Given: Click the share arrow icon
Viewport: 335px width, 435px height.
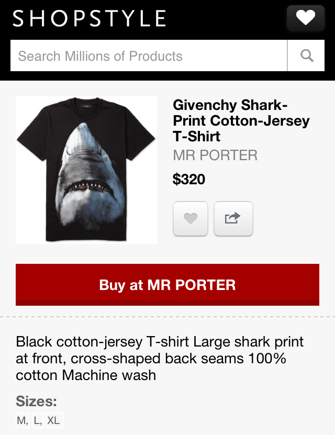Looking at the screenshot, I should pos(233,218).
